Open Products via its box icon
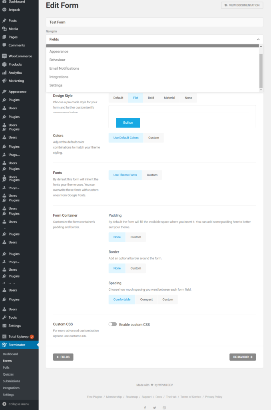Image resolution: width=271 pixels, height=410 pixels. [x=4, y=64]
